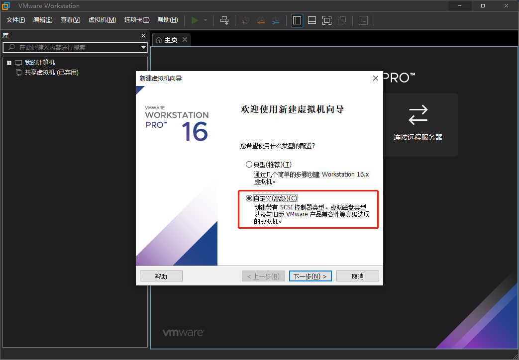
Task: Click the VMware Workstation title bar logo
Action: (6, 5)
